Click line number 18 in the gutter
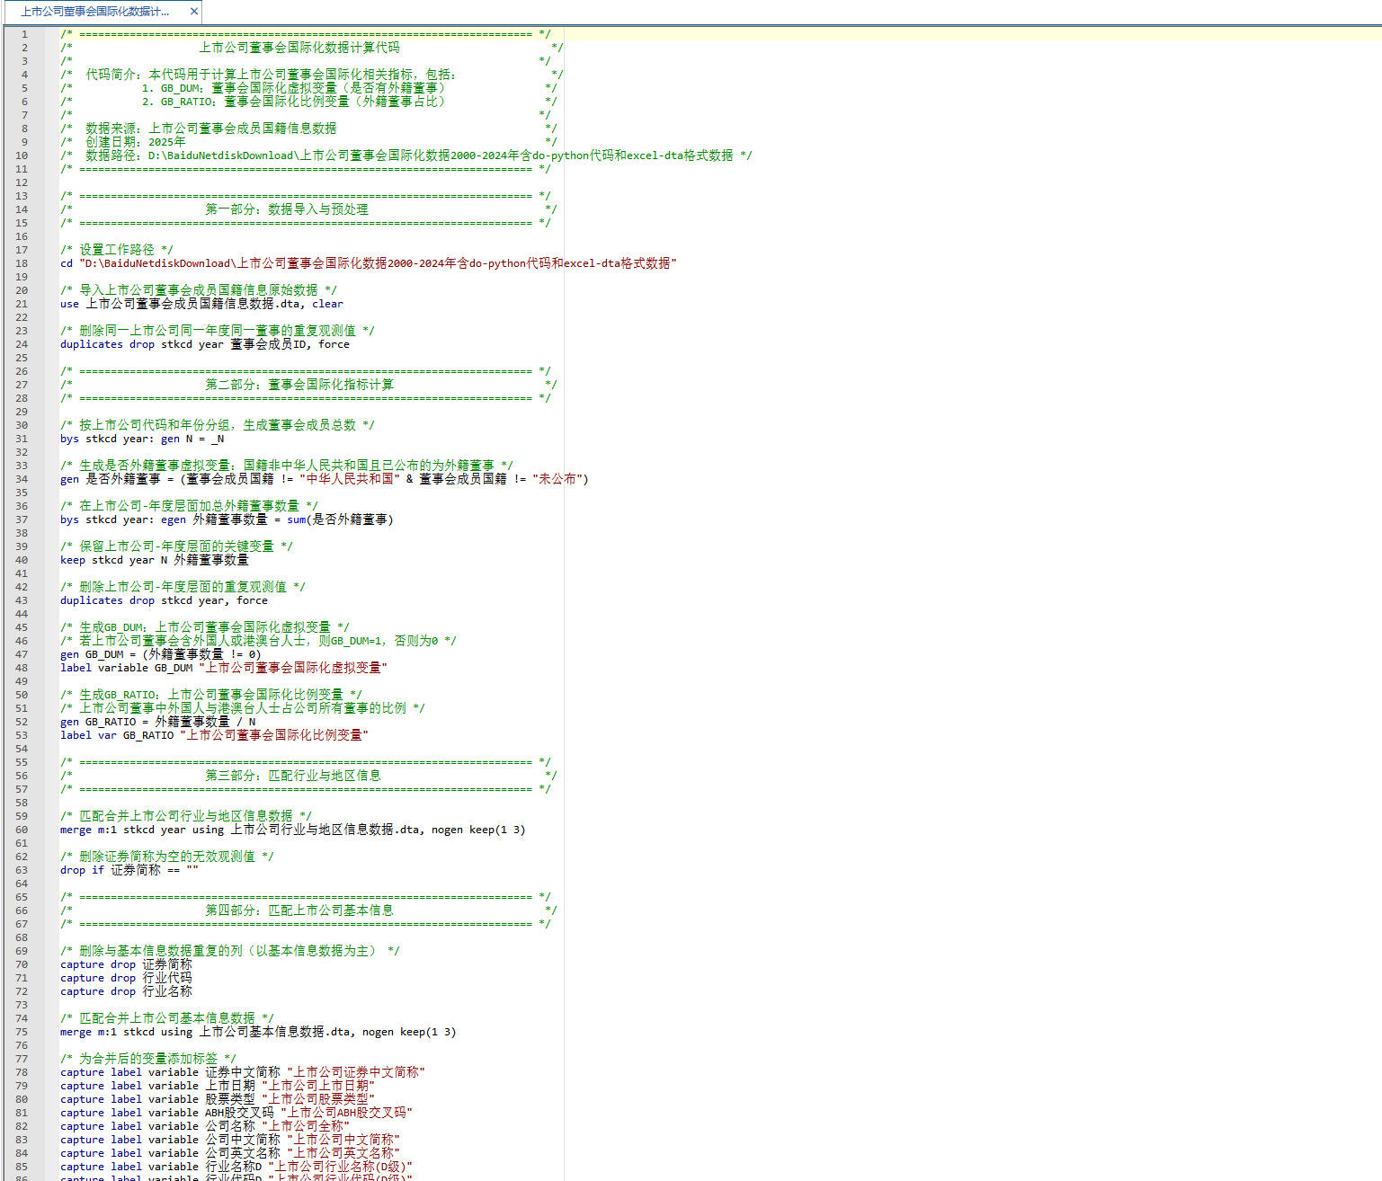1382x1181 pixels. [x=22, y=263]
